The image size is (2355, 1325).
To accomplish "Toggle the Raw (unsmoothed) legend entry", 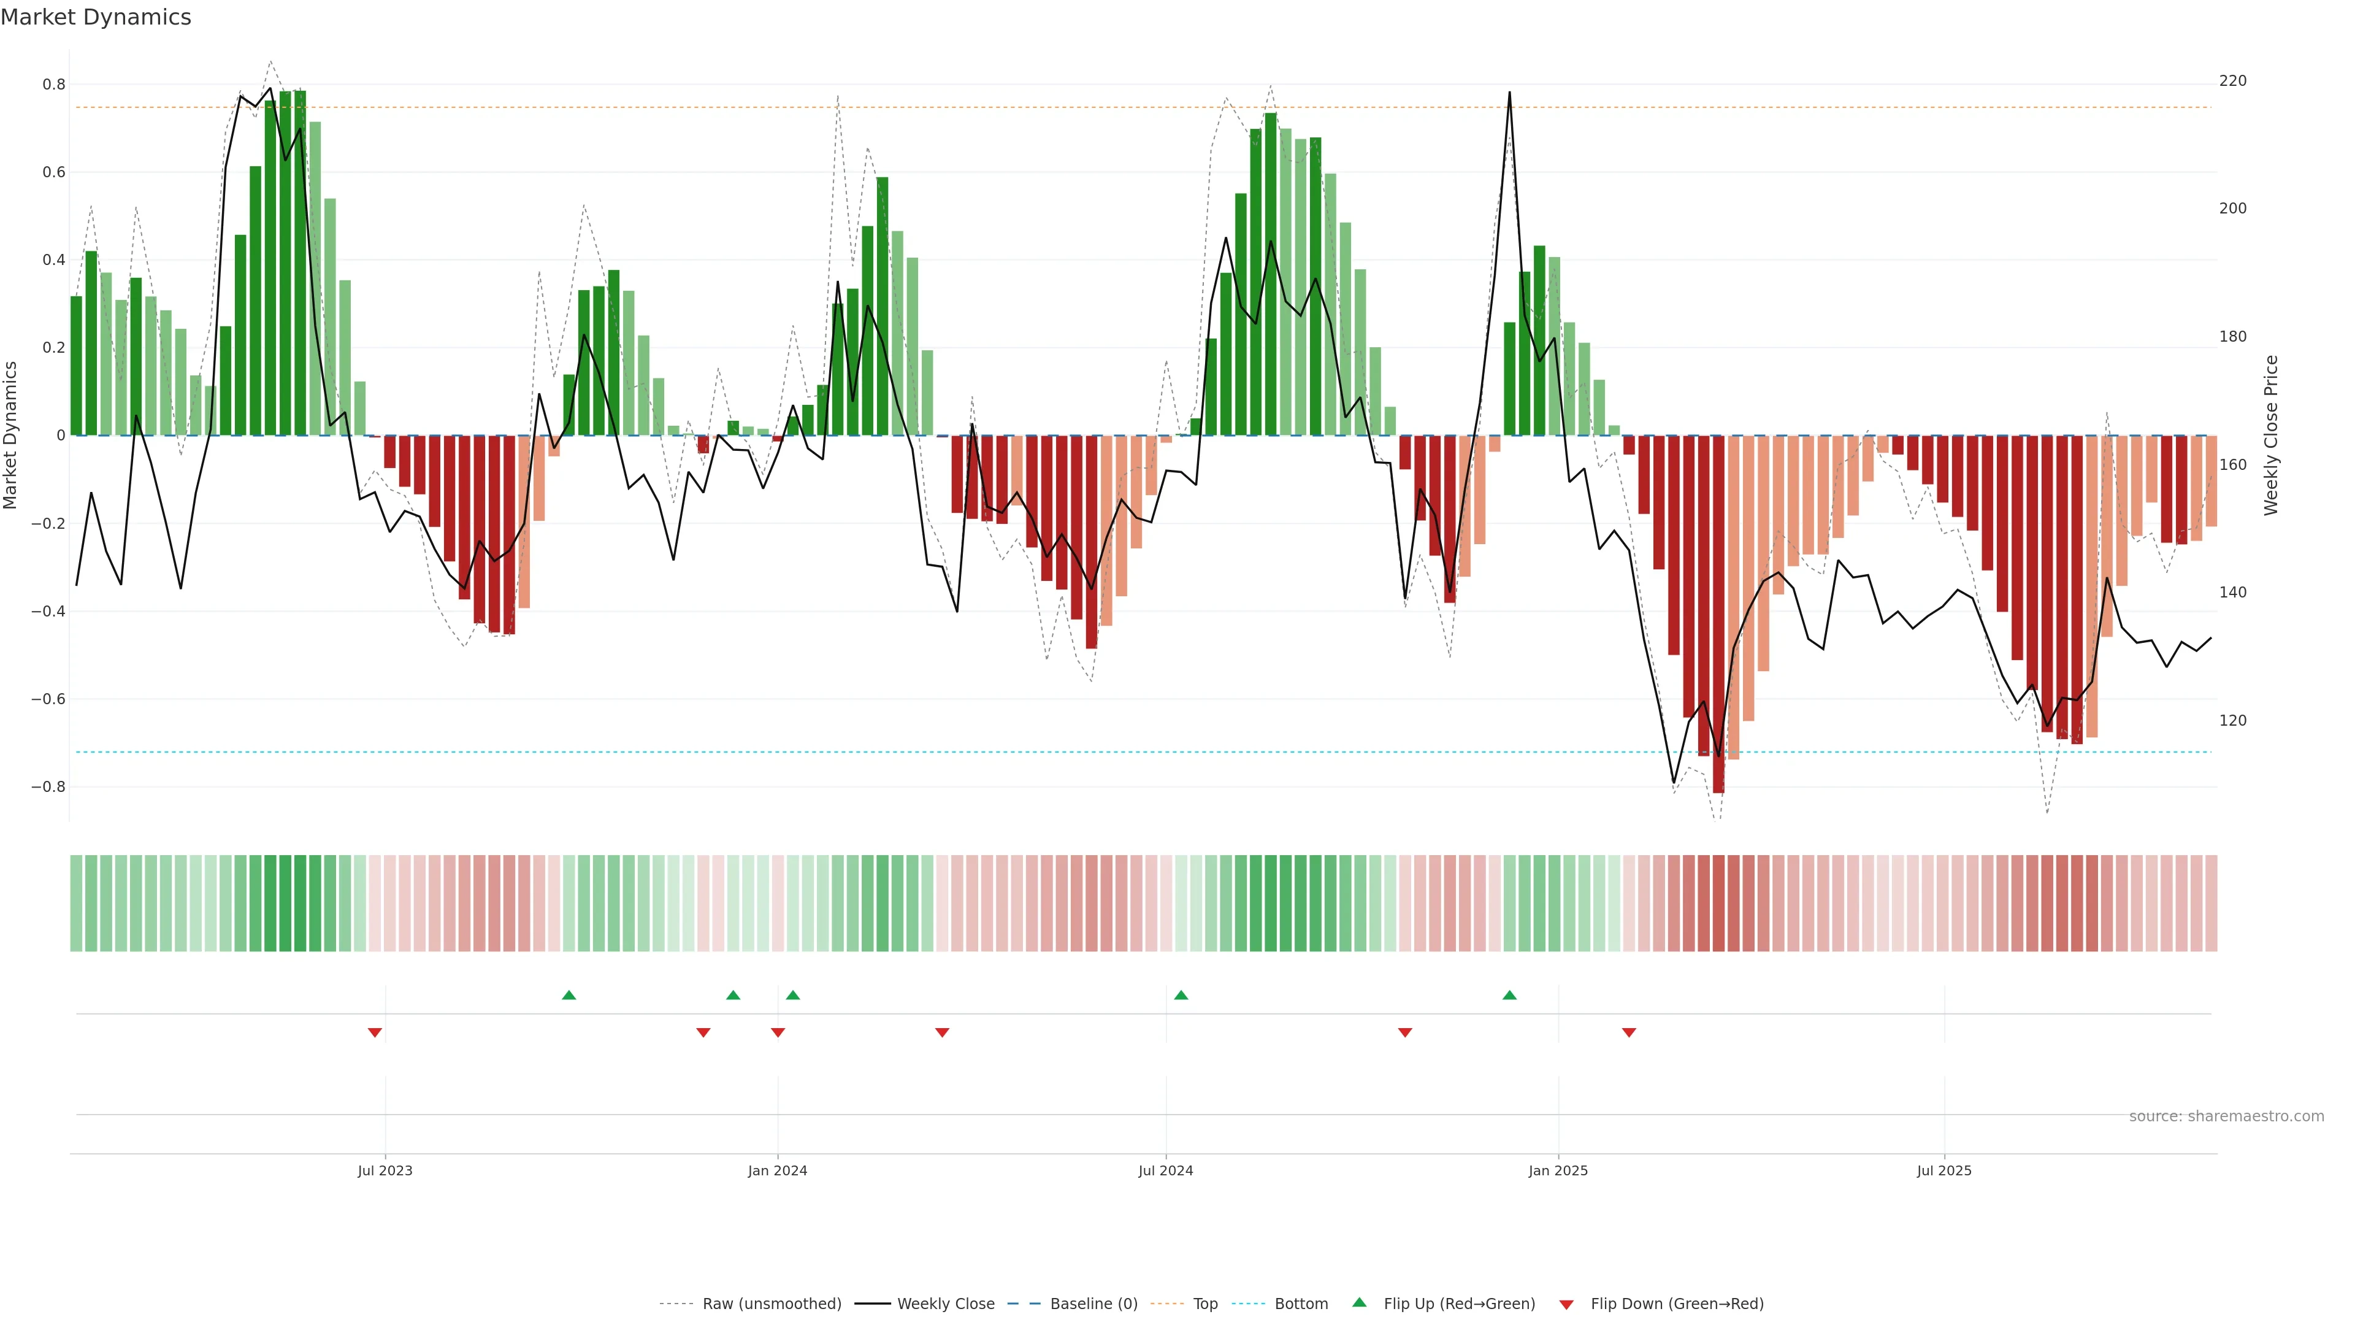I will pyautogui.click(x=772, y=1303).
